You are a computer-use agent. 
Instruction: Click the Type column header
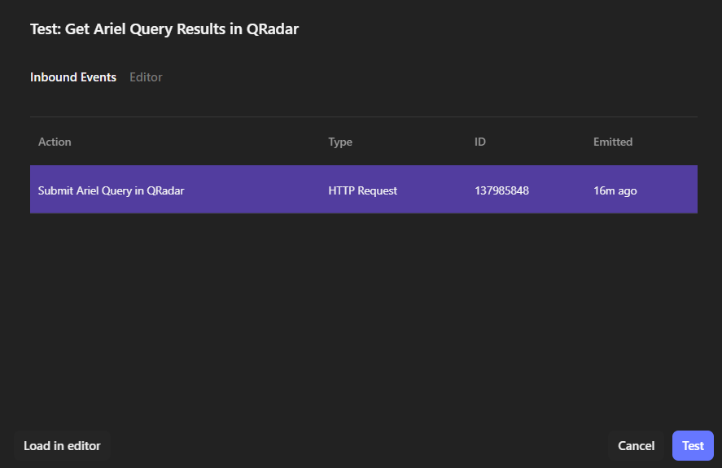point(340,142)
